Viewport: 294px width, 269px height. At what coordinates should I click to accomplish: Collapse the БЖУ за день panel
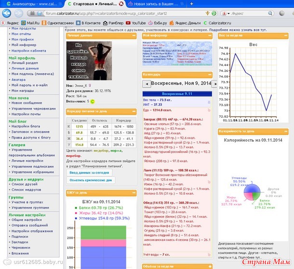[134, 193]
